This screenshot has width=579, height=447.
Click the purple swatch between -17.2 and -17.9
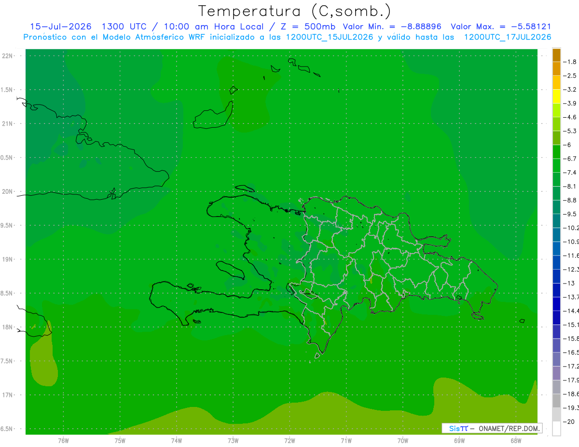point(556,373)
